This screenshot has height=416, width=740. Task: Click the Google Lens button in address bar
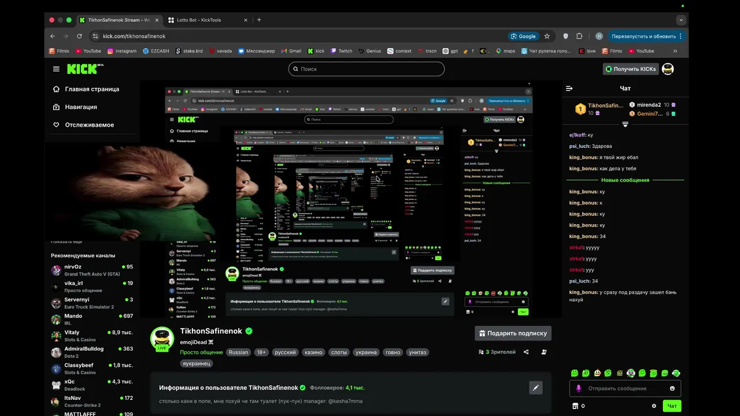pos(523,36)
